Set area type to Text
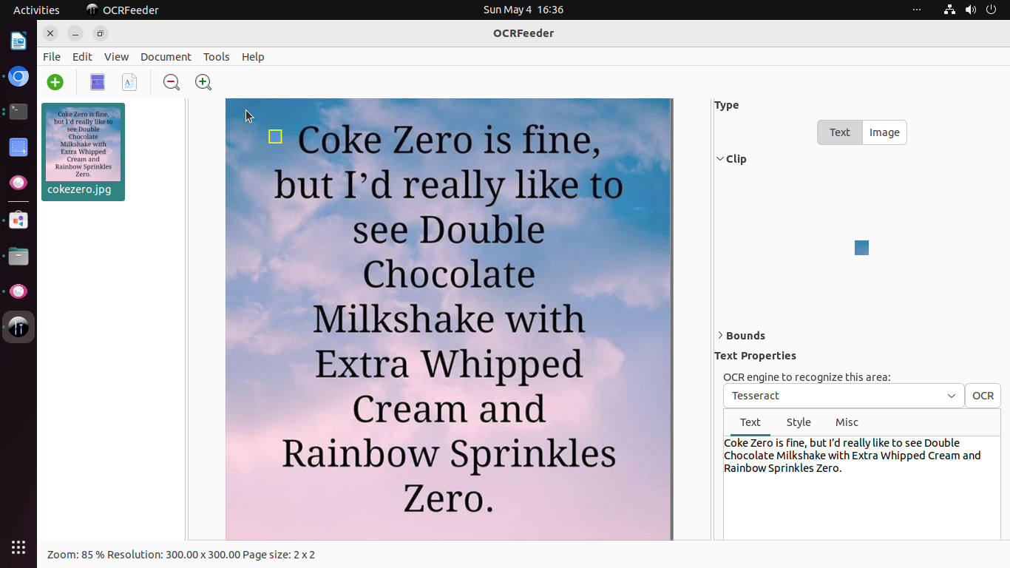 coord(839,132)
